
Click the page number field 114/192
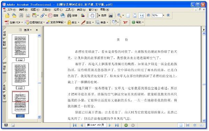95,125
